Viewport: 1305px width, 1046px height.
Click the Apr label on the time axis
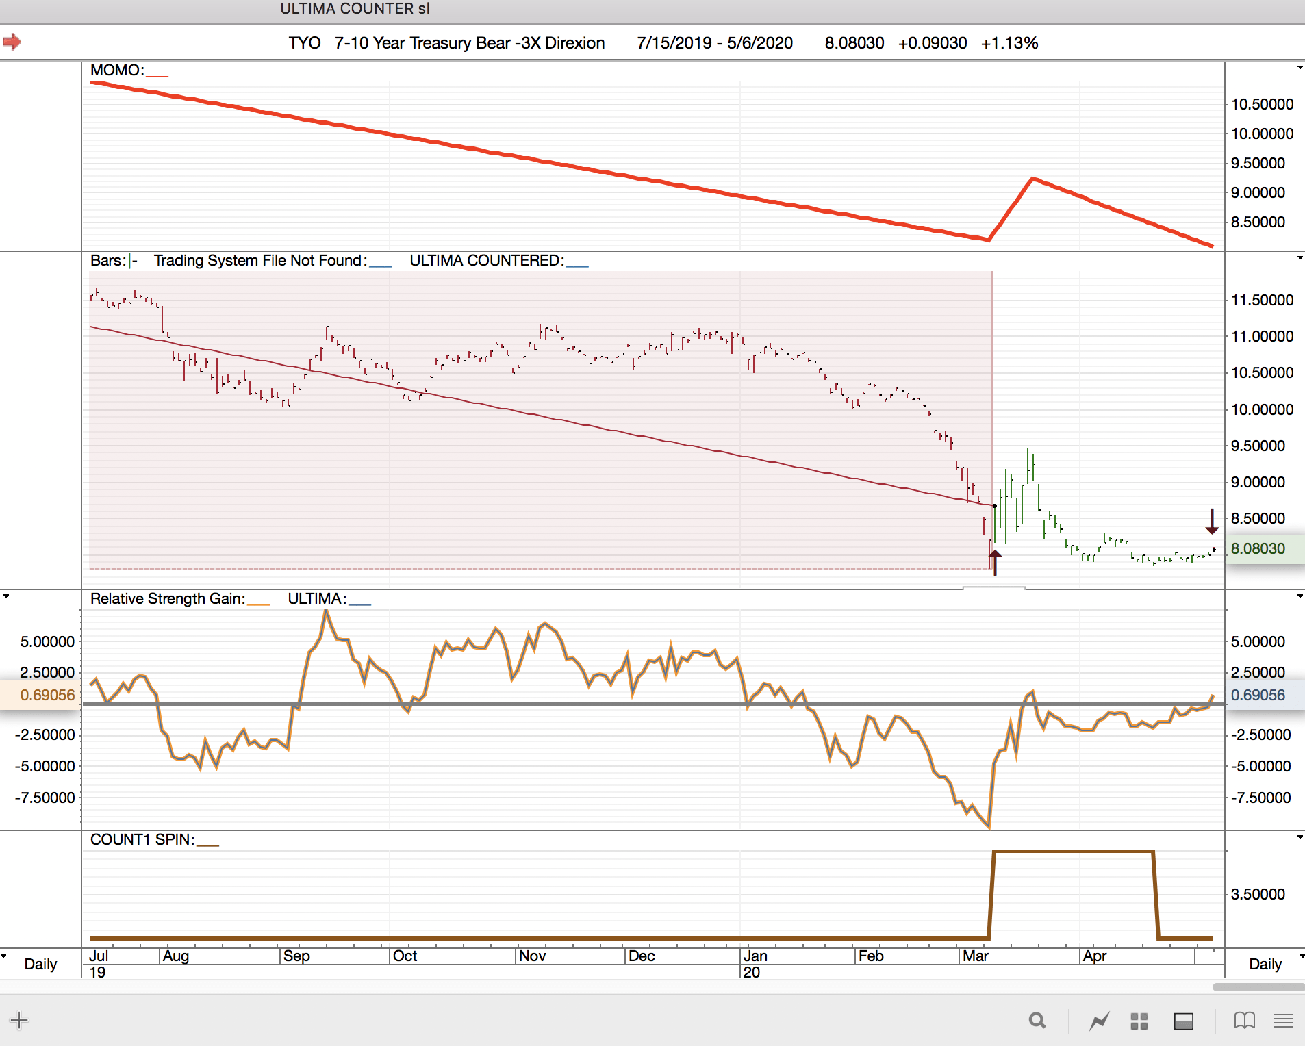pyautogui.click(x=1095, y=956)
